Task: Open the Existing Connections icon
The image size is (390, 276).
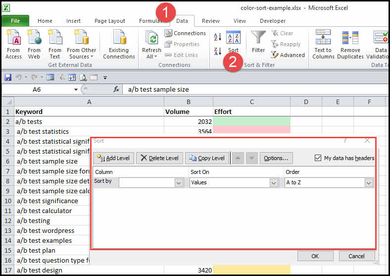Action: click(119, 39)
